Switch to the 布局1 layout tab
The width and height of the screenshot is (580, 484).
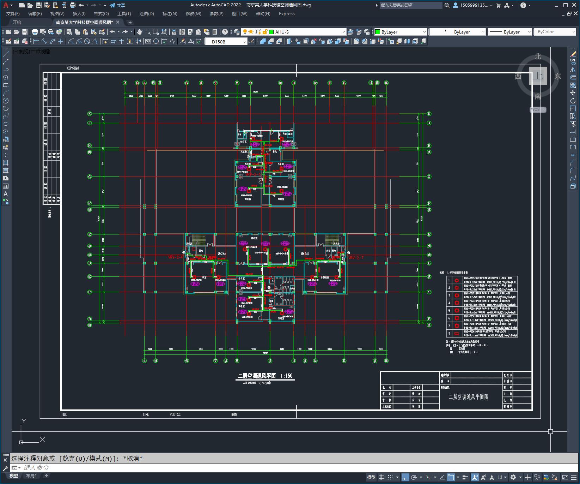[x=31, y=476]
